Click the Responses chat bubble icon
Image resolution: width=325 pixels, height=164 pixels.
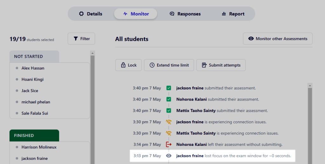coord(172,14)
